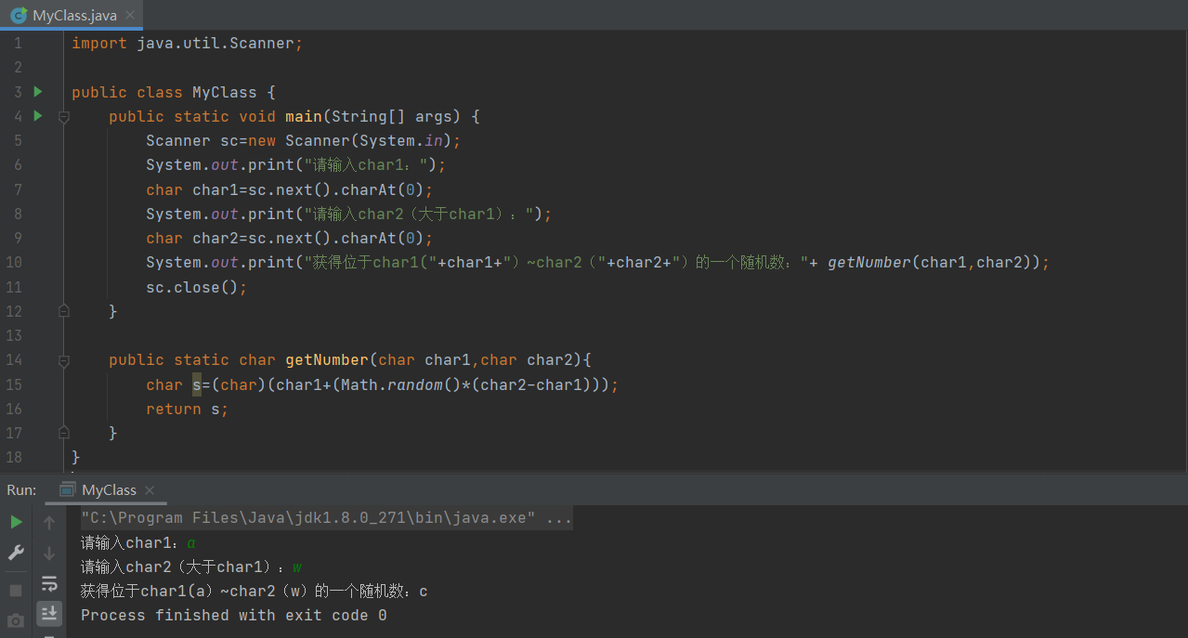Close the MyClass run tab
The width and height of the screenshot is (1188, 638).
tap(150, 490)
